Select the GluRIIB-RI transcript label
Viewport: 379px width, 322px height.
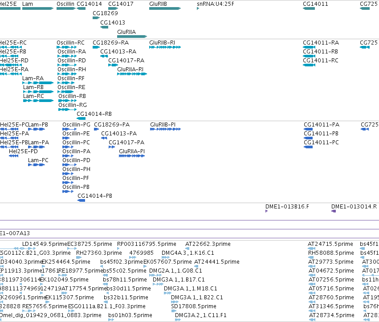pos(162,43)
